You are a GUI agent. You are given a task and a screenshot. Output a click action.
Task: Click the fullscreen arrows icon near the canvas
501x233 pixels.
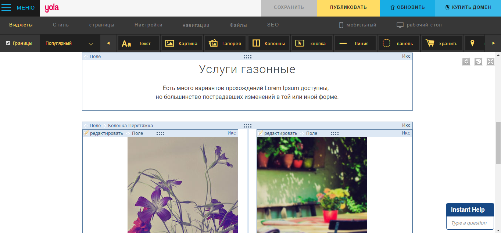(x=490, y=62)
